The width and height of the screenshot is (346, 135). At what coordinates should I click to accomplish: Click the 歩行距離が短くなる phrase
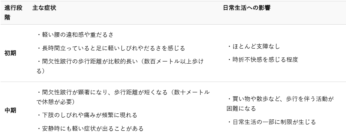point(128,91)
